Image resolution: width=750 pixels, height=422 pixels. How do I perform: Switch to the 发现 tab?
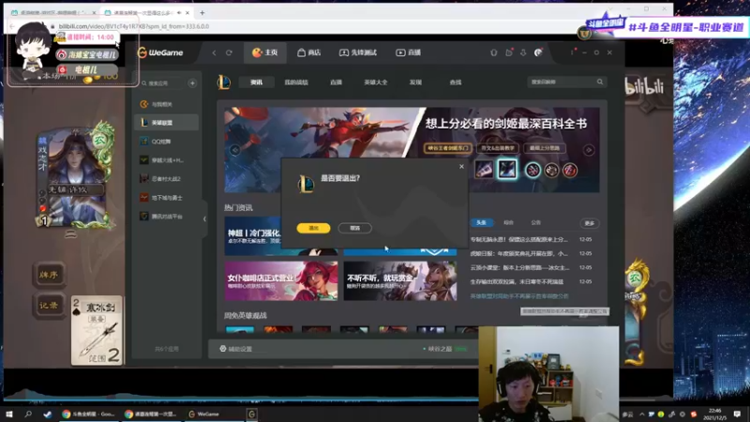click(x=415, y=83)
